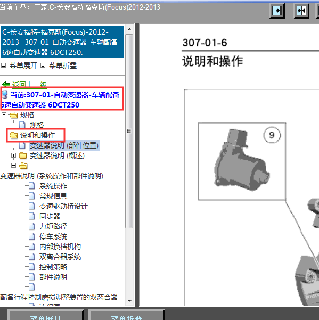The width and height of the screenshot is (319, 320).
Task: Click the collapse-inward arrows toolbar icon
Action: (x=301, y=11)
